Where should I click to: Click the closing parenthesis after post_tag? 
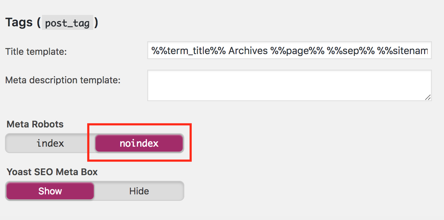tap(96, 23)
